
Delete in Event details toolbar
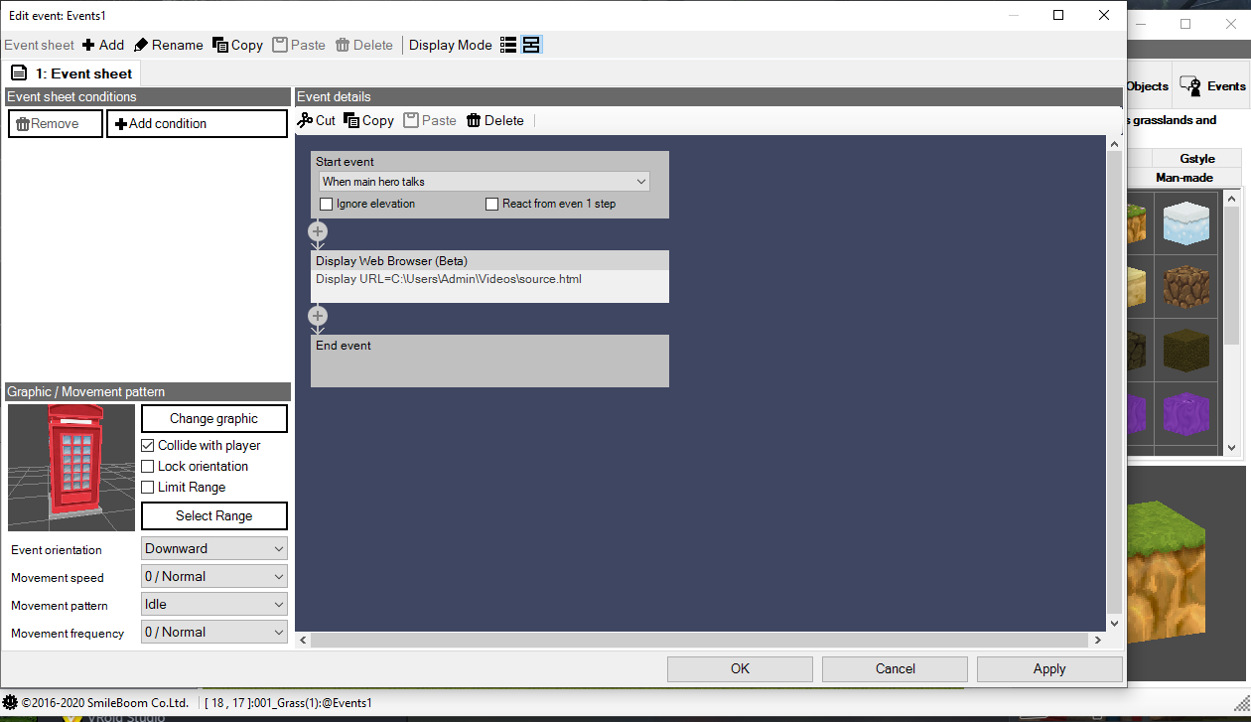pos(495,120)
